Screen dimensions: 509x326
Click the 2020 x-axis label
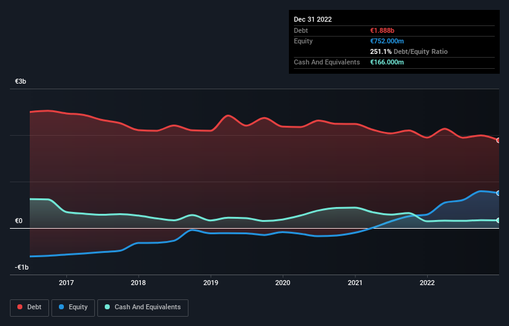coord(283,283)
